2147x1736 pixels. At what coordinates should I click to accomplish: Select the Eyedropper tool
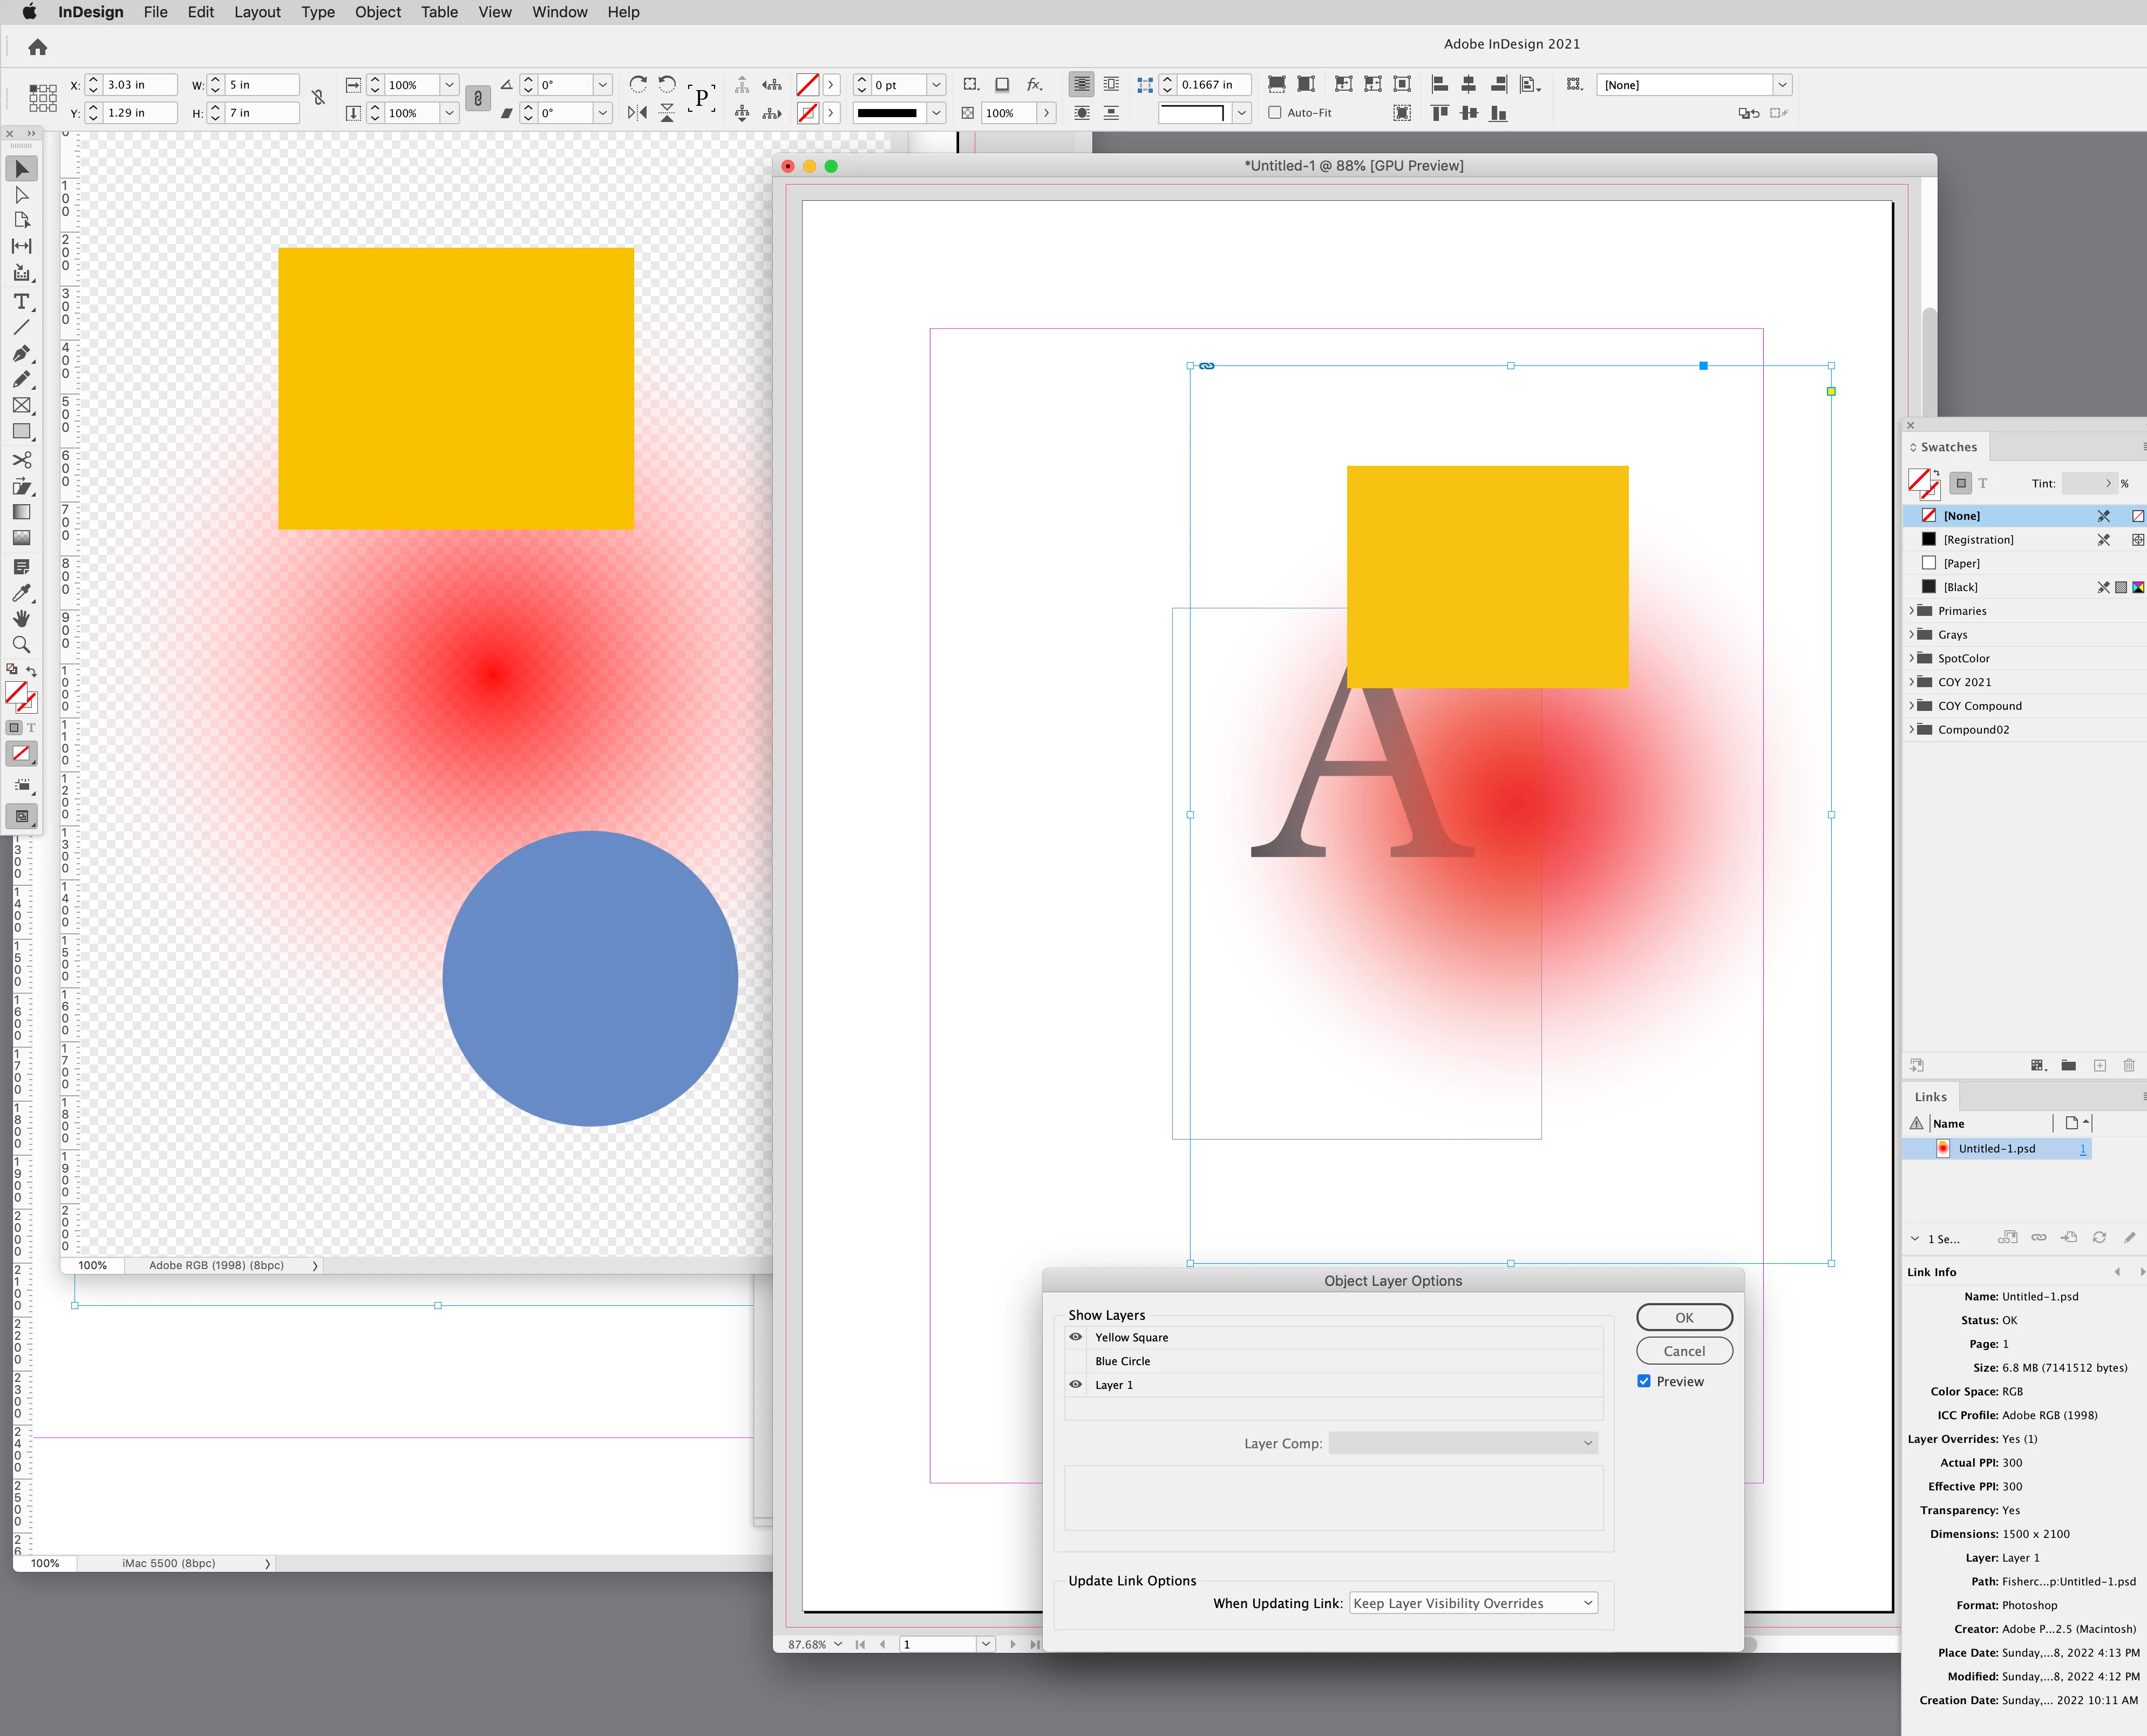21,593
